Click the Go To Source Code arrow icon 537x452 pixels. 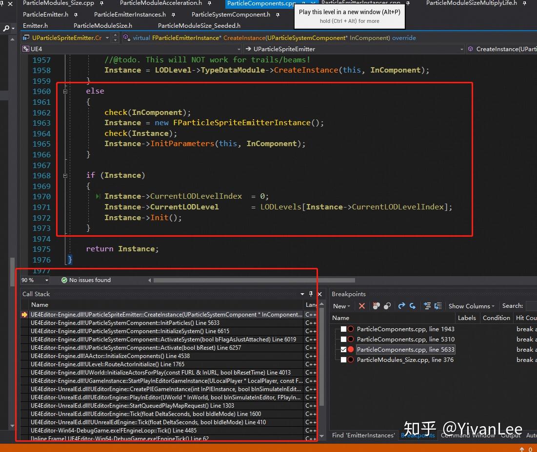tap(401, 306)
